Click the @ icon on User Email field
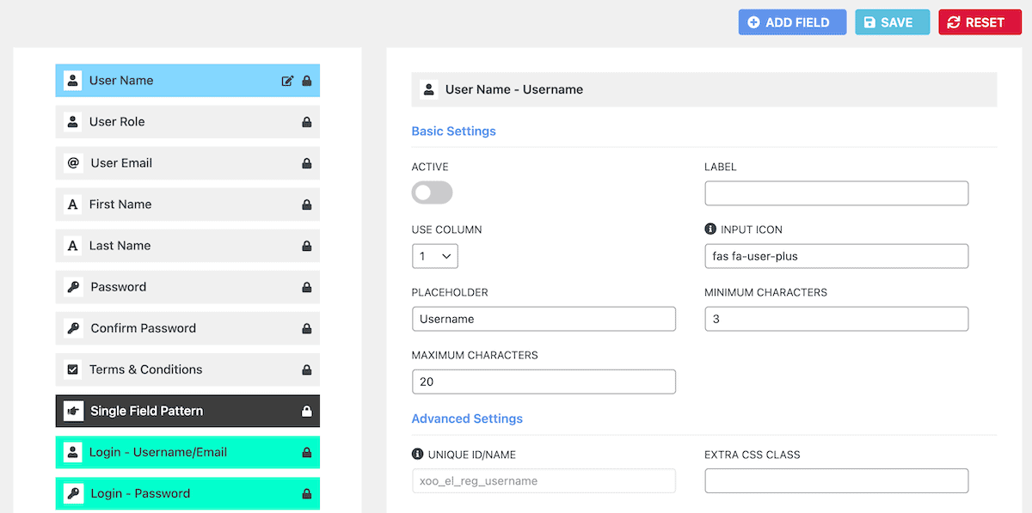The width and height of the screenshot is (1032, 513). coord(72,162)
